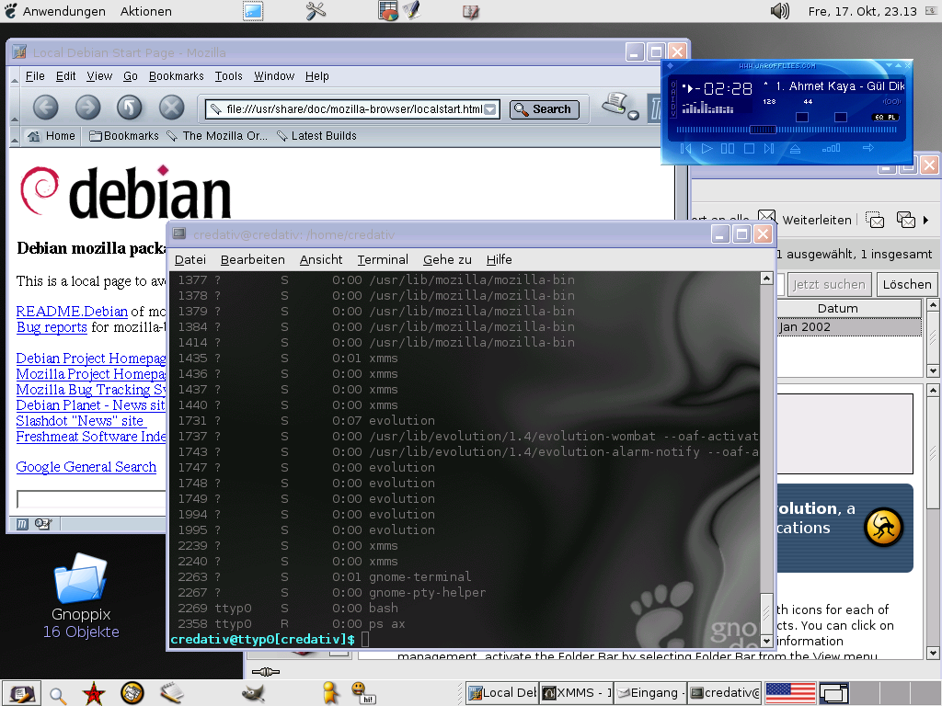Follow the README.Debian link
This screenshot has width=942, height=706.
[x=72, y=312]
